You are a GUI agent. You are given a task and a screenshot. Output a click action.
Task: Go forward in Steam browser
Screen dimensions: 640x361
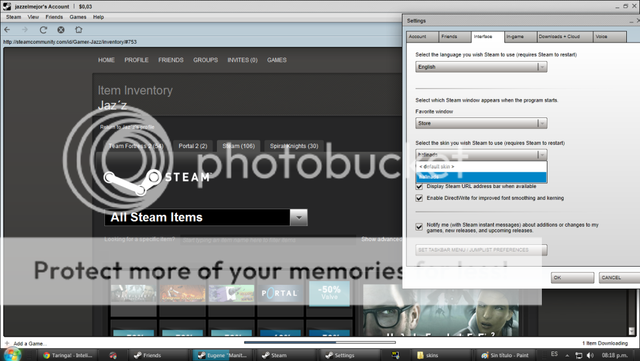25,29
